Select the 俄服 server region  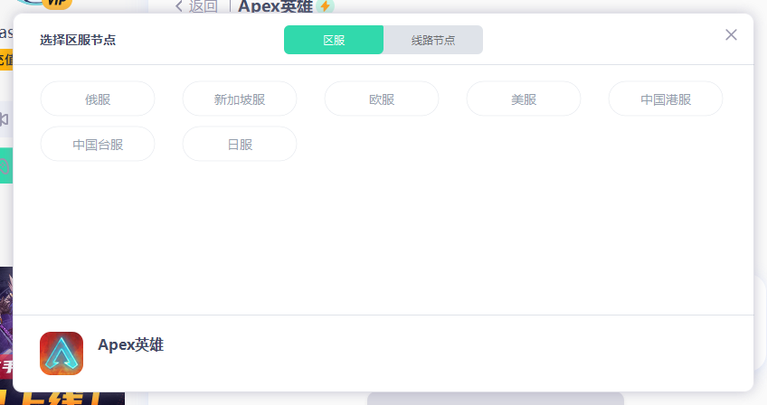(98, 99)
